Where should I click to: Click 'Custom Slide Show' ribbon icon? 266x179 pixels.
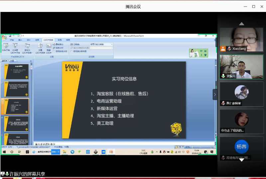click(x=27, y=47)
